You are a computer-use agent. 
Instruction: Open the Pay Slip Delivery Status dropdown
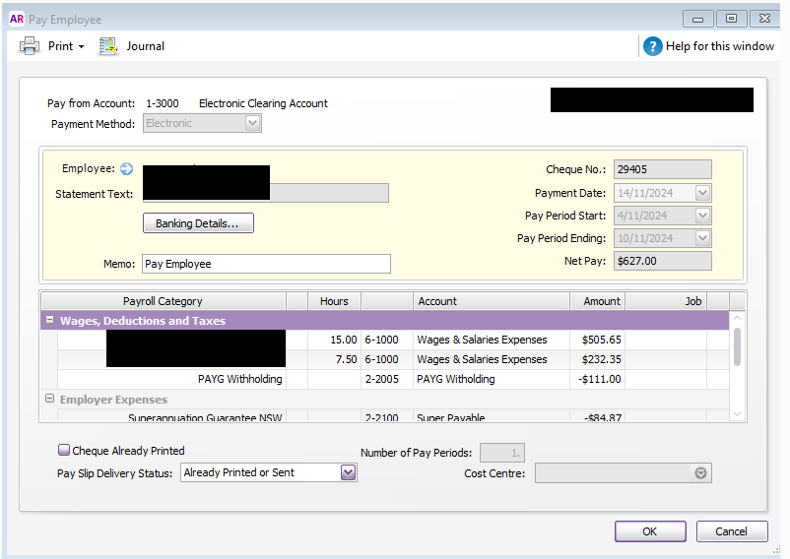pyautogui.click(x=348, y=472)
